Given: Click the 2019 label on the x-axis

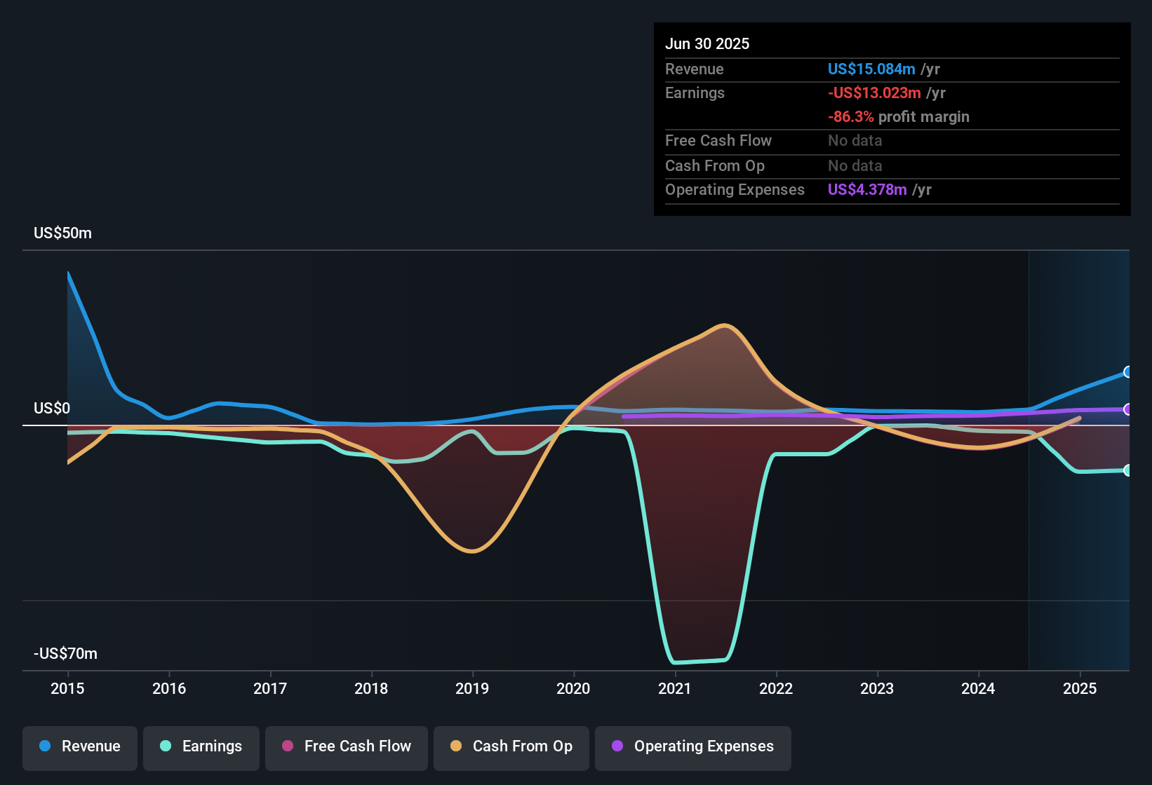Looking at the screenshot, I should [472, 689].
